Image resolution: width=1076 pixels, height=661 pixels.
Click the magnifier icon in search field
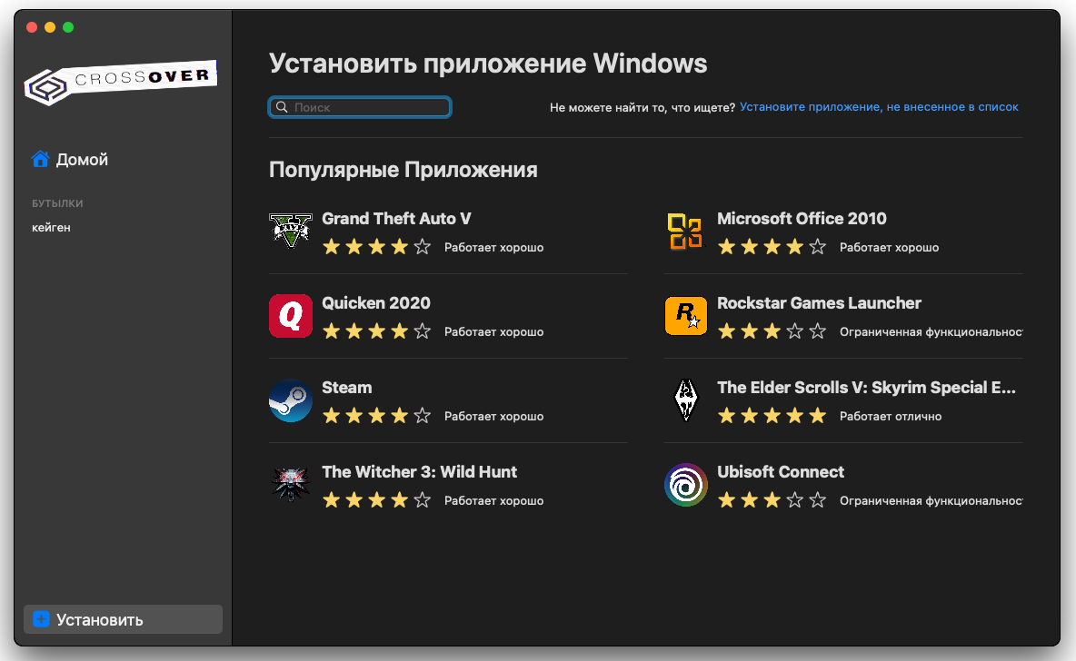282,107
